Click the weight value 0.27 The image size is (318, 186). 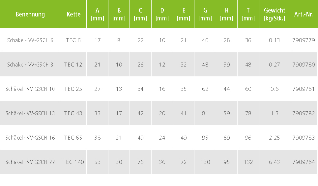click(x=275, y=65)
